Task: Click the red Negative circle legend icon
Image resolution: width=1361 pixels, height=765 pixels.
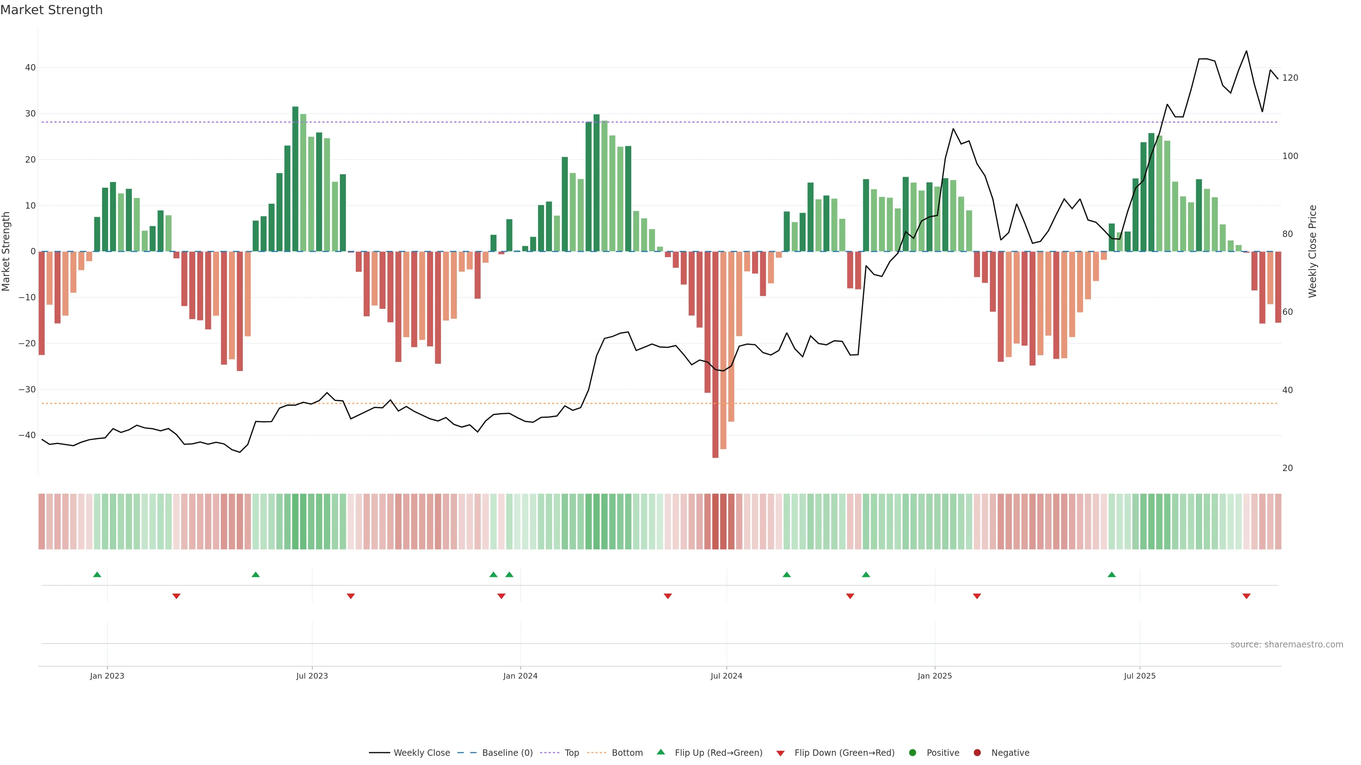Action: (977, 753)
